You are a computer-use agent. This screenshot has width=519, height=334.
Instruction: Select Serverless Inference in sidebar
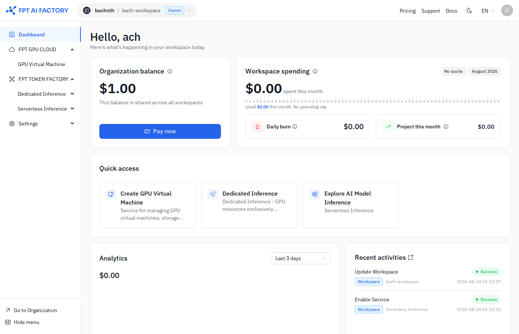point(42,109)
